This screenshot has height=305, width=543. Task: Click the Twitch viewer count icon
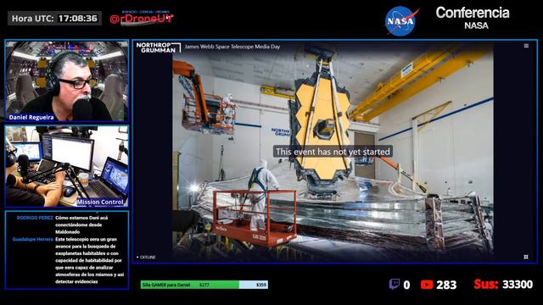[x=395, y=285]
